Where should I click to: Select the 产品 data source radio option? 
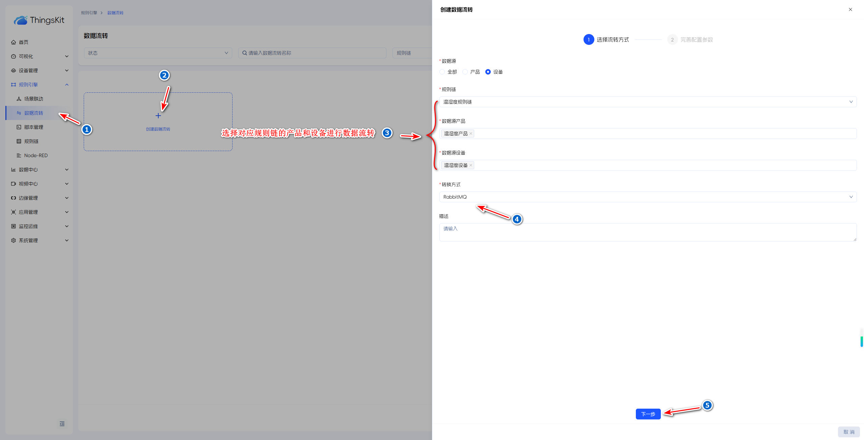click(465, 72)
